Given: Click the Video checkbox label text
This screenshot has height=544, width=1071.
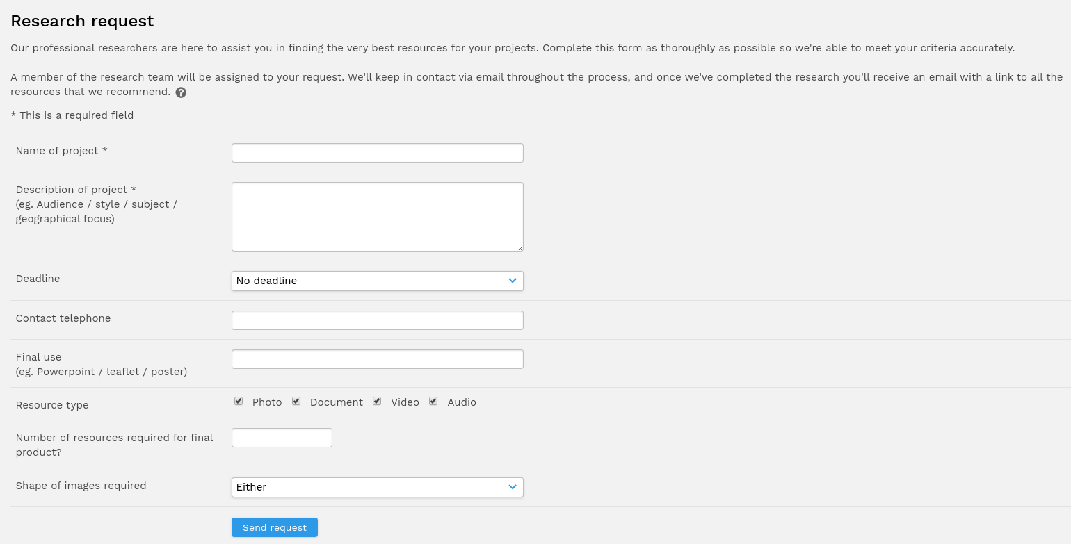Looking at the screenshot, I should (405, 402).
